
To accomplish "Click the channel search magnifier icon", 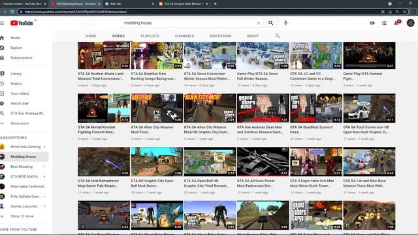I will tap(278, 36).
